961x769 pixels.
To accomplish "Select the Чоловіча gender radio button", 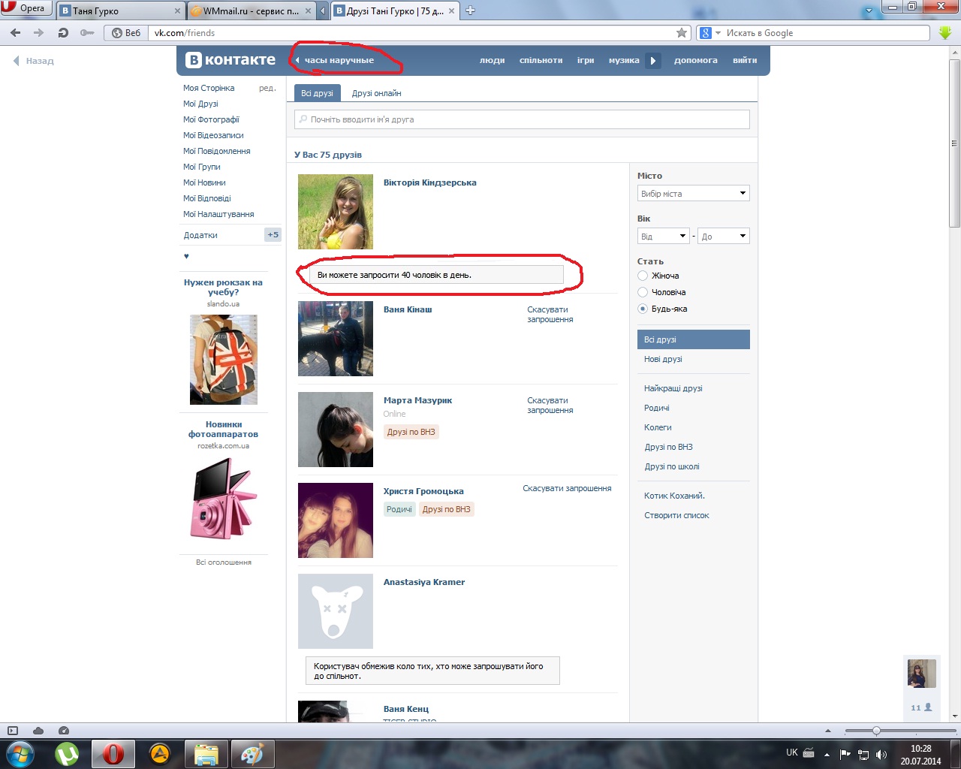I will [x=643, y=292].
